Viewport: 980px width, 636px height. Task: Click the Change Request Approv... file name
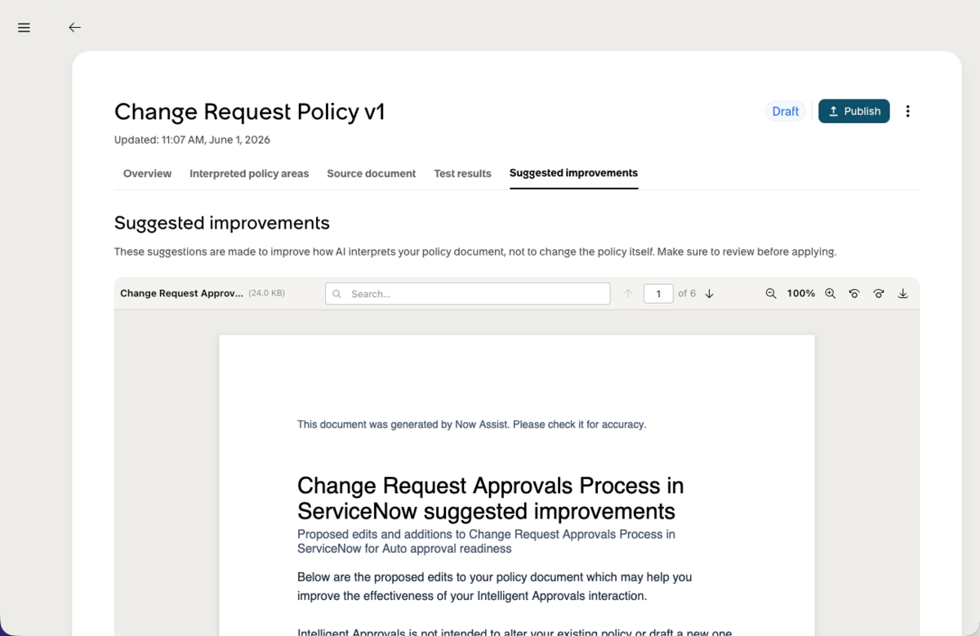click(x=181, y=293)
